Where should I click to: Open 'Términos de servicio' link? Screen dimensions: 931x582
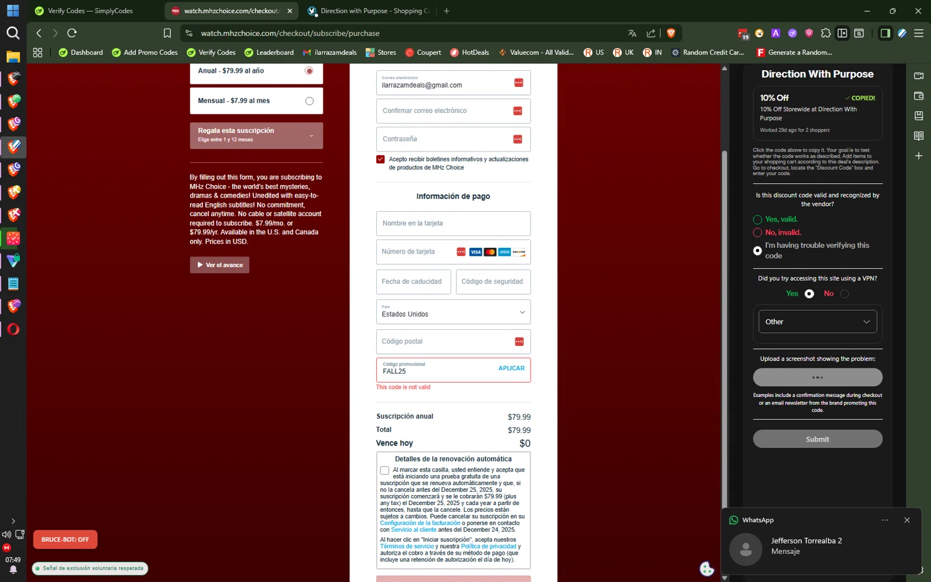[x=407, y=547]
